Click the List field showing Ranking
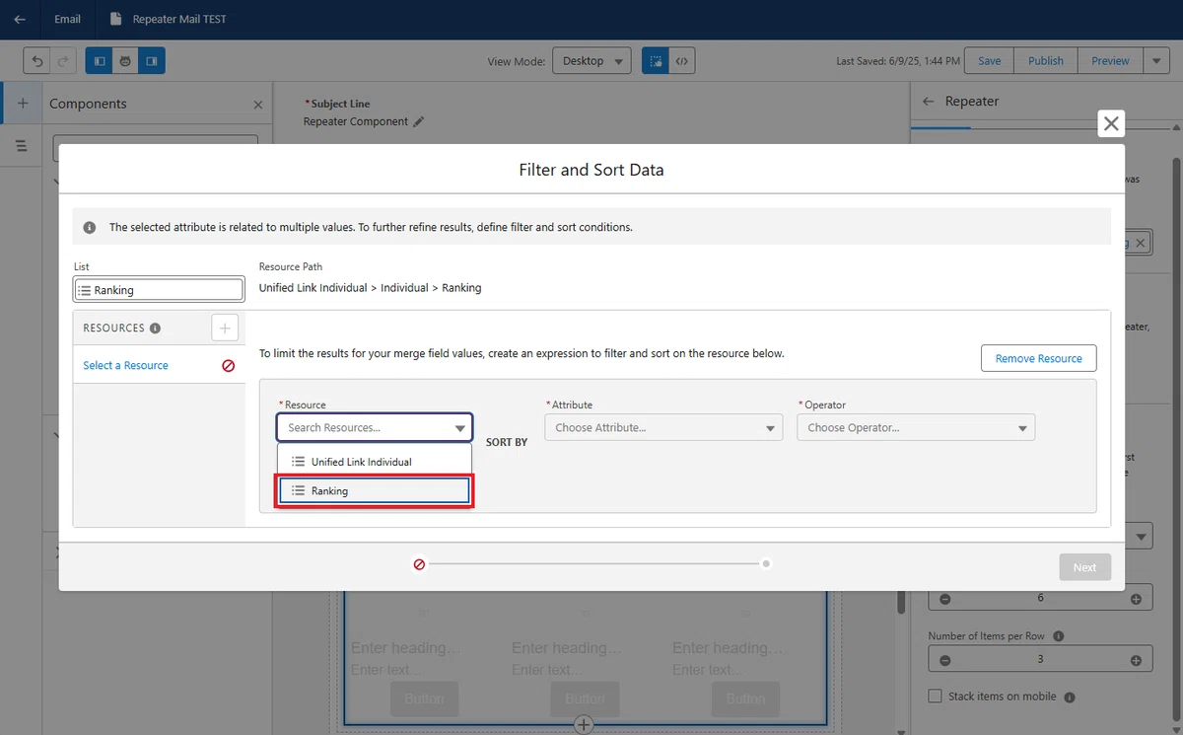Image resolution: width=1183 pixels, height=735 pixels. [x=159, y=290]
